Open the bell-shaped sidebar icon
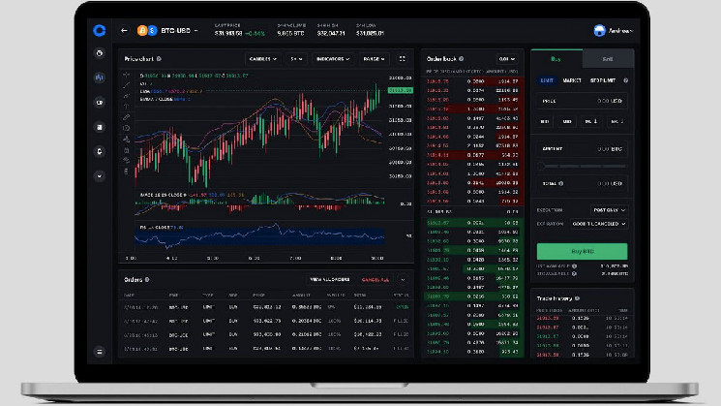 (x=100, y=151)
